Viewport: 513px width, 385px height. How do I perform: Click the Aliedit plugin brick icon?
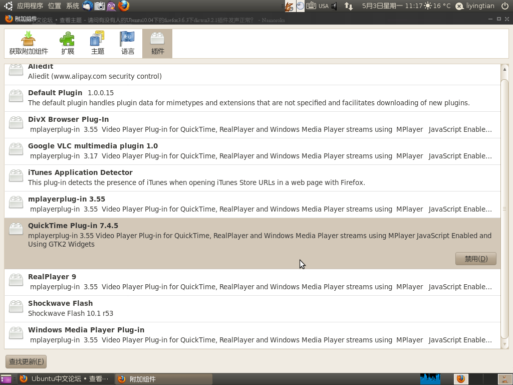coord(16,69)
